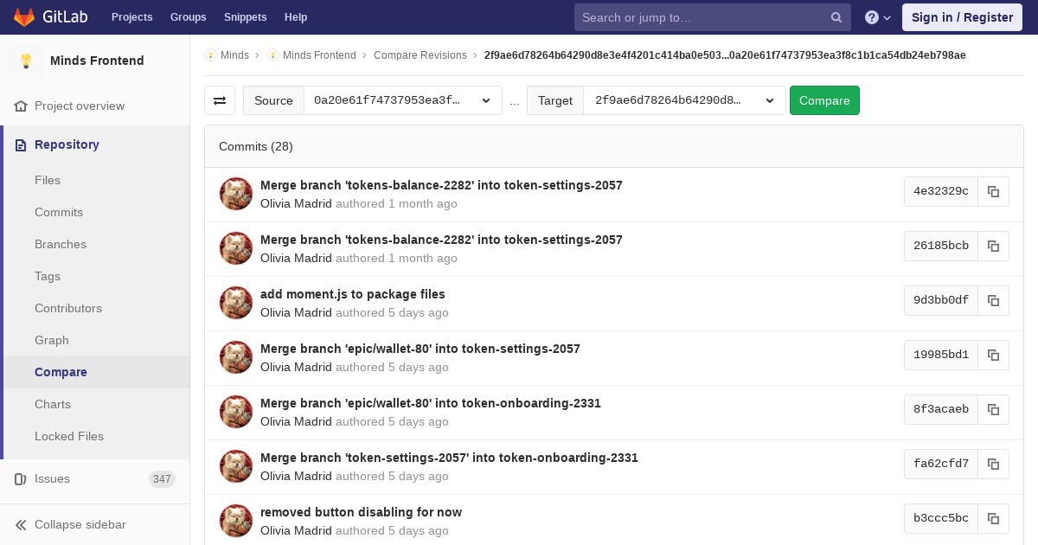Open the Projects menu in navbar
The height and width of the screenshot is (545, 1038).
(131, 17)
